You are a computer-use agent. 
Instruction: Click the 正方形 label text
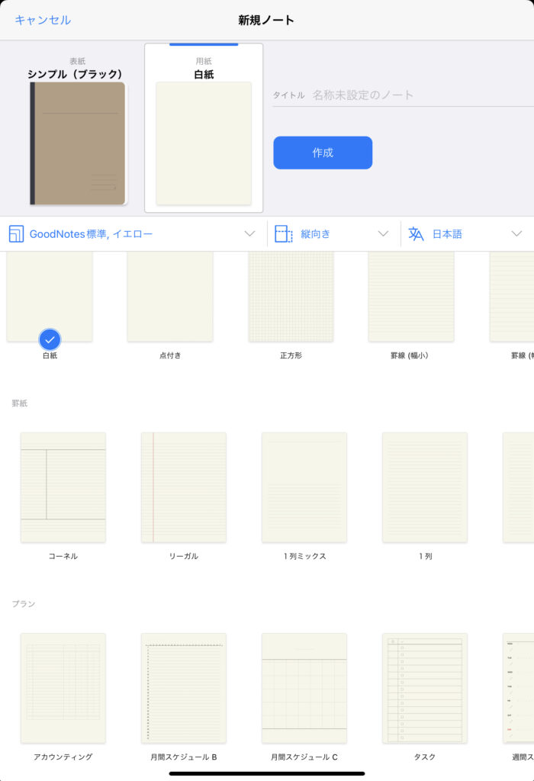(291, 355)
